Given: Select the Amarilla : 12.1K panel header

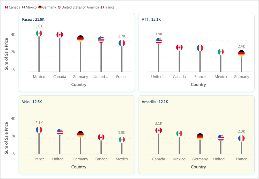Looking at the screenshot, I should coord(155,102).
